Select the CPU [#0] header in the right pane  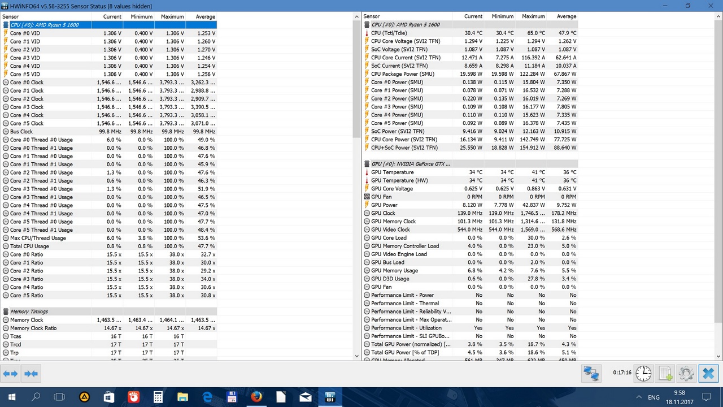[470, 25]
